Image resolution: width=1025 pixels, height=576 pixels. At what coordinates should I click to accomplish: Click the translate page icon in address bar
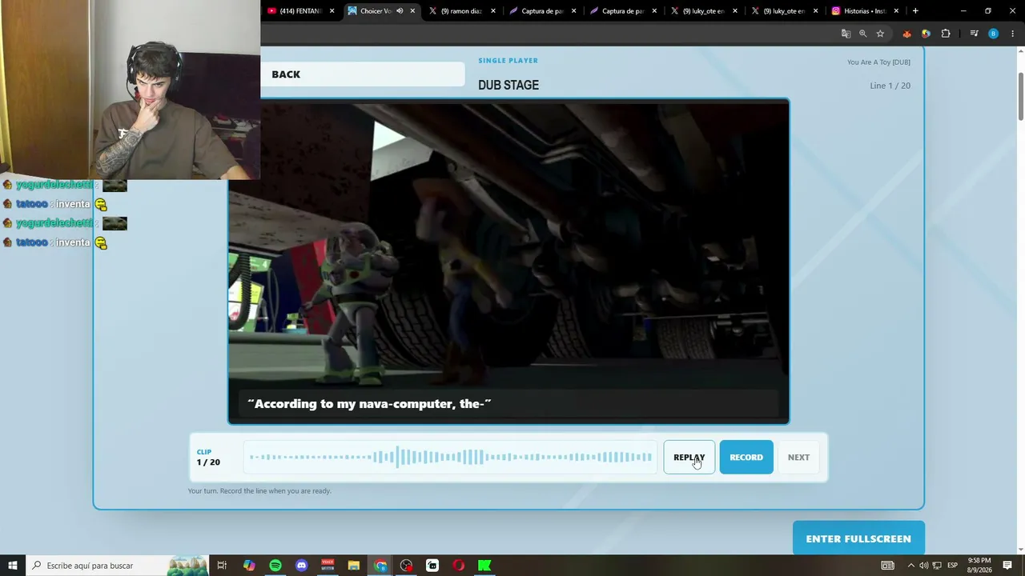846,34
